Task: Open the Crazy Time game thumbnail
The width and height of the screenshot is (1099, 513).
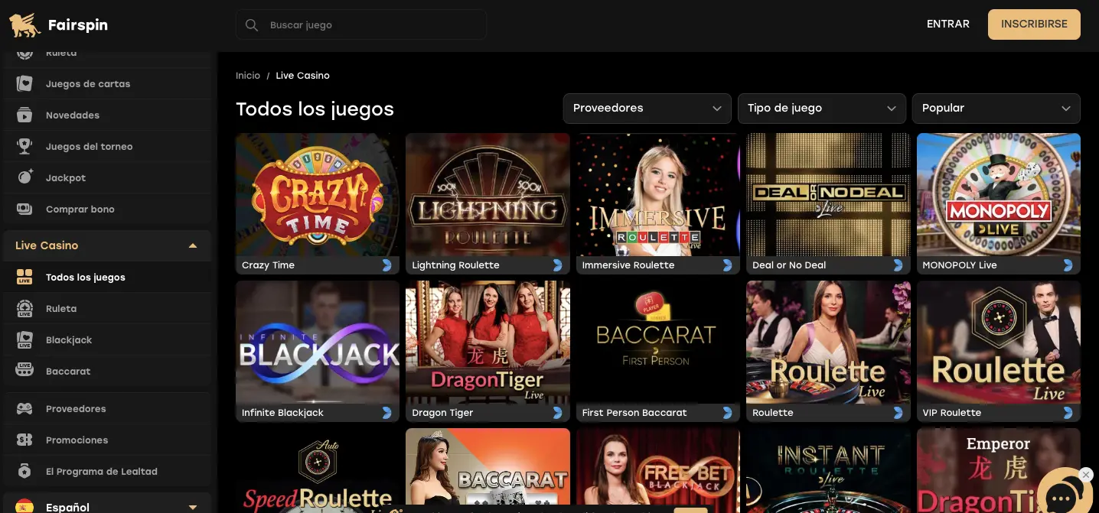Action: 318,195
